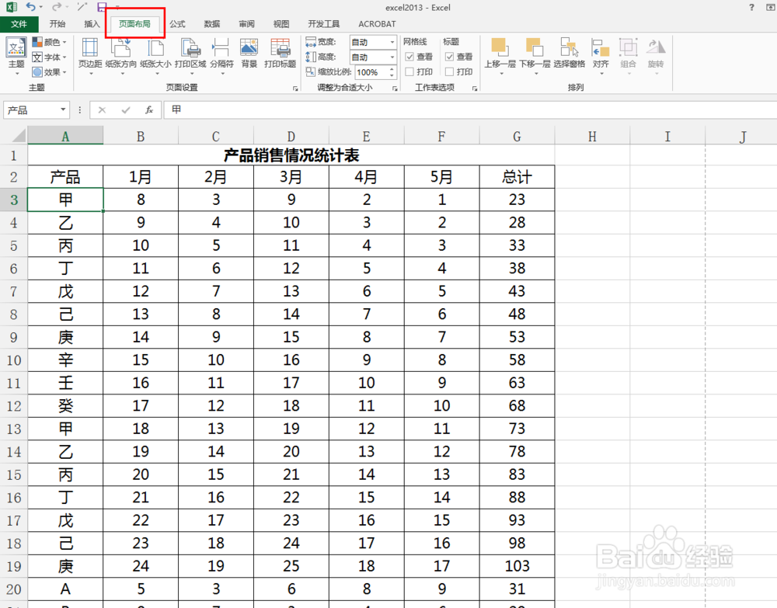Switch to the Formulas (公式) ribbon tab

coord(176,24)
